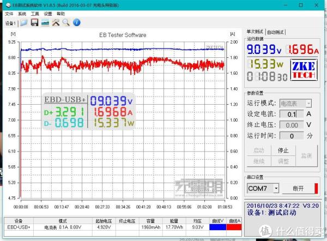The width and height of the screenshot is (327, 241).
Task: Switch to the 单次测试 tab
Action: coord(255,32)
